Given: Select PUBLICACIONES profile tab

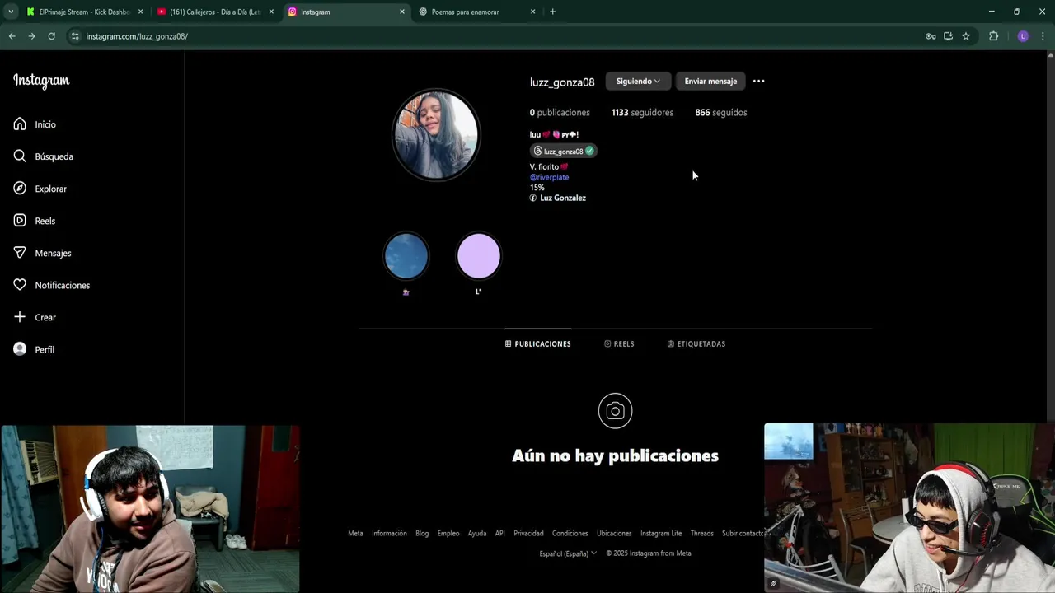Looking at the screenshot, I should [538, 344].
